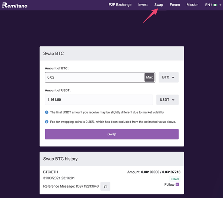Click the Max amount button
Image resolution: width=223 pixels, height=198 pixels.
coord(149,77)
